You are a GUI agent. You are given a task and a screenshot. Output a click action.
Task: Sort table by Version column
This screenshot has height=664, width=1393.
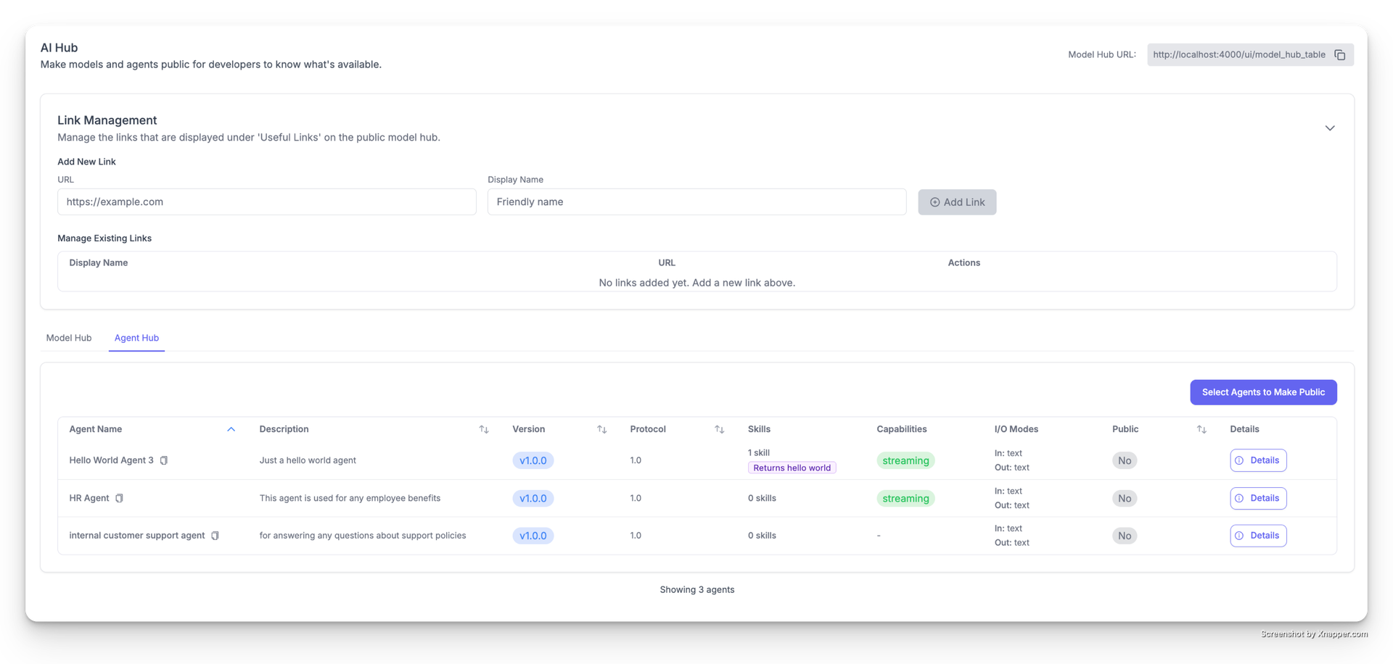[x=601, y=429]
